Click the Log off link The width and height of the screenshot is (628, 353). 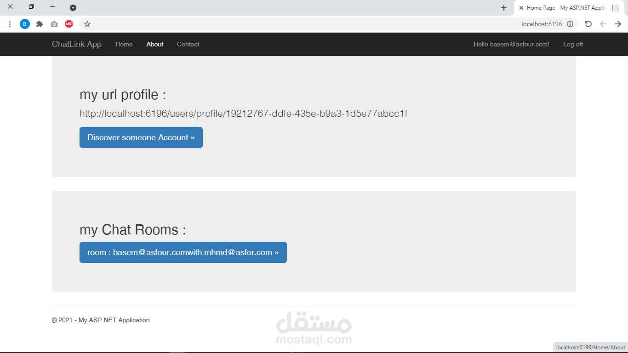pyautogui.click(x=572, y=44)
